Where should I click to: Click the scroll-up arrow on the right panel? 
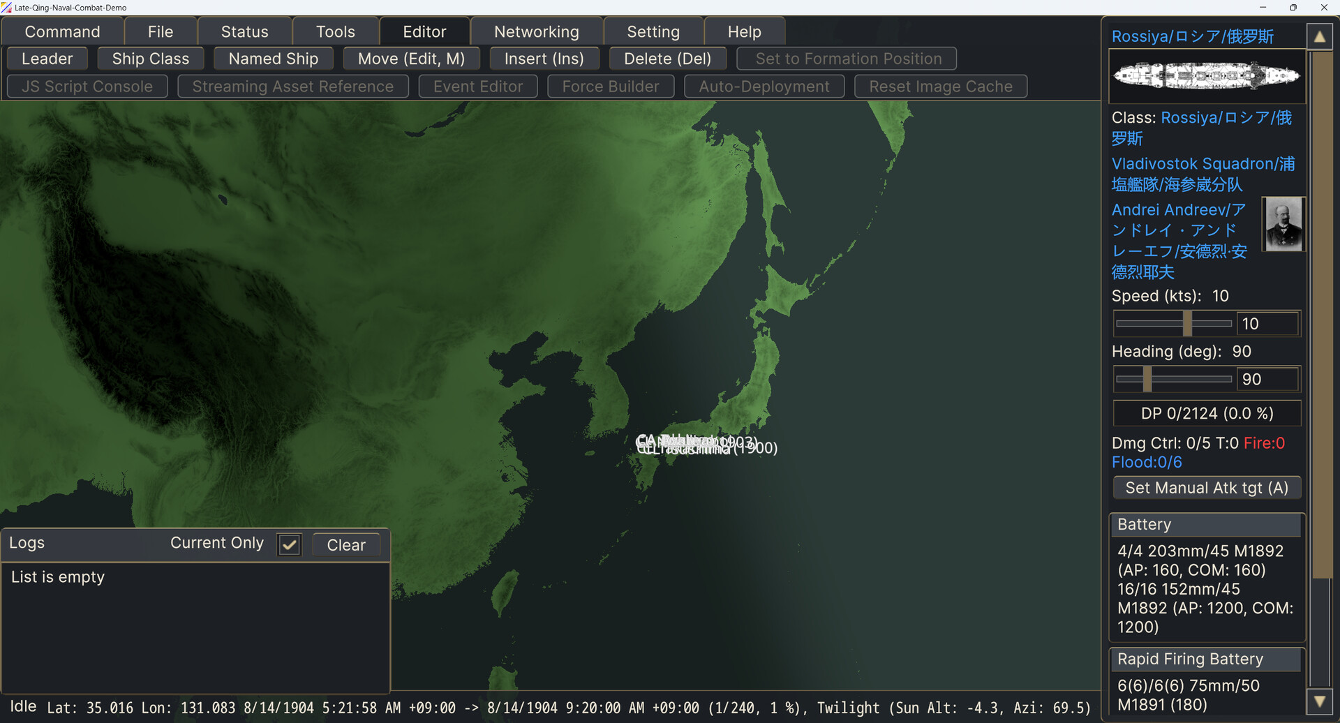pos(1320,35)
